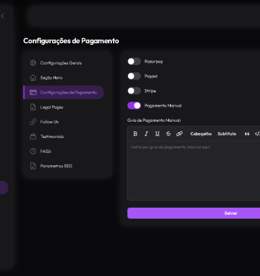Enable the Stripe toggle
260x276 pixels.
tap(134, 91)
